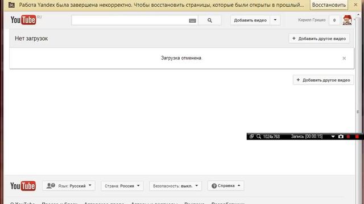Viewport: 364px width, 204px height.
Task: Click upper Добавить другое видео button
Action: (319, 39)
